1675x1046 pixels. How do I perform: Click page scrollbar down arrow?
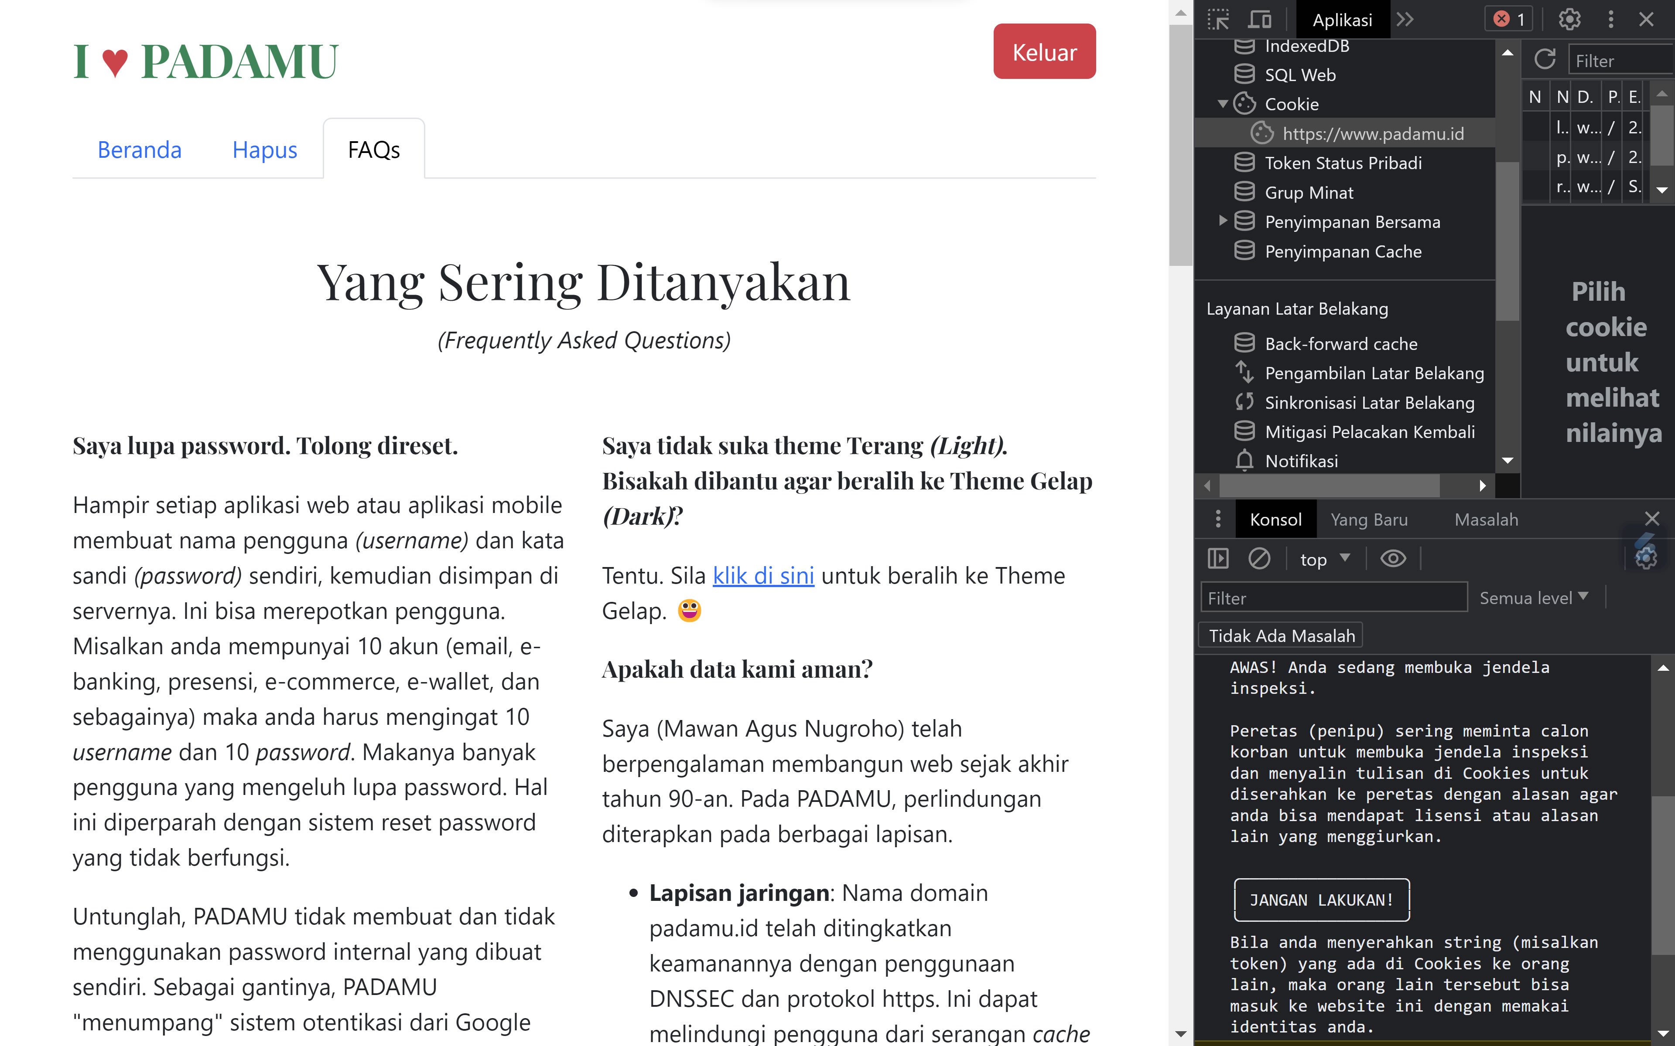1180,1034
